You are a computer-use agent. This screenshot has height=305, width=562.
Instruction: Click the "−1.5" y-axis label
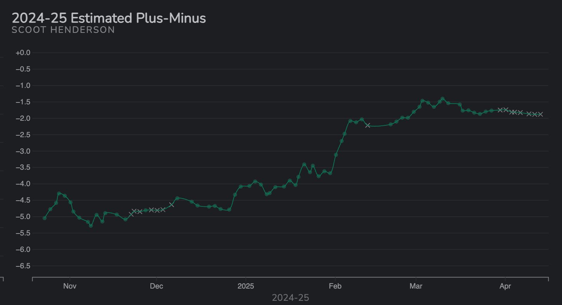23,102
